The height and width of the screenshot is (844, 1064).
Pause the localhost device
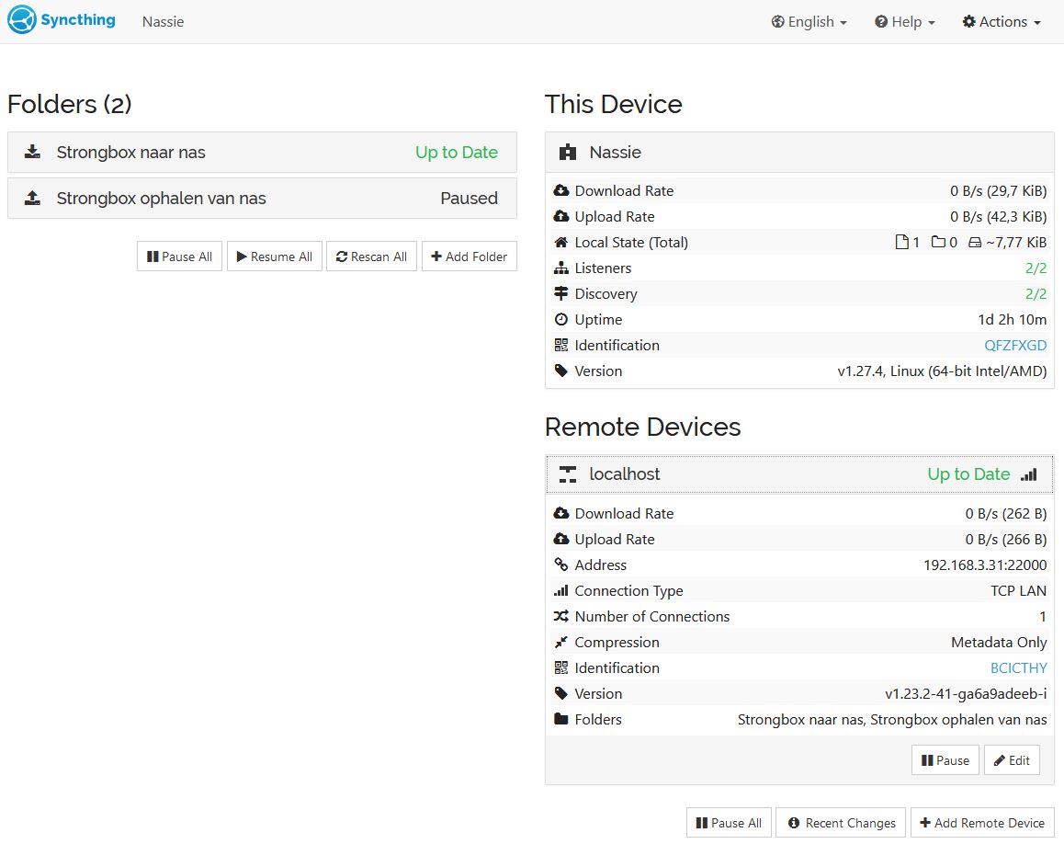[945, 759]
